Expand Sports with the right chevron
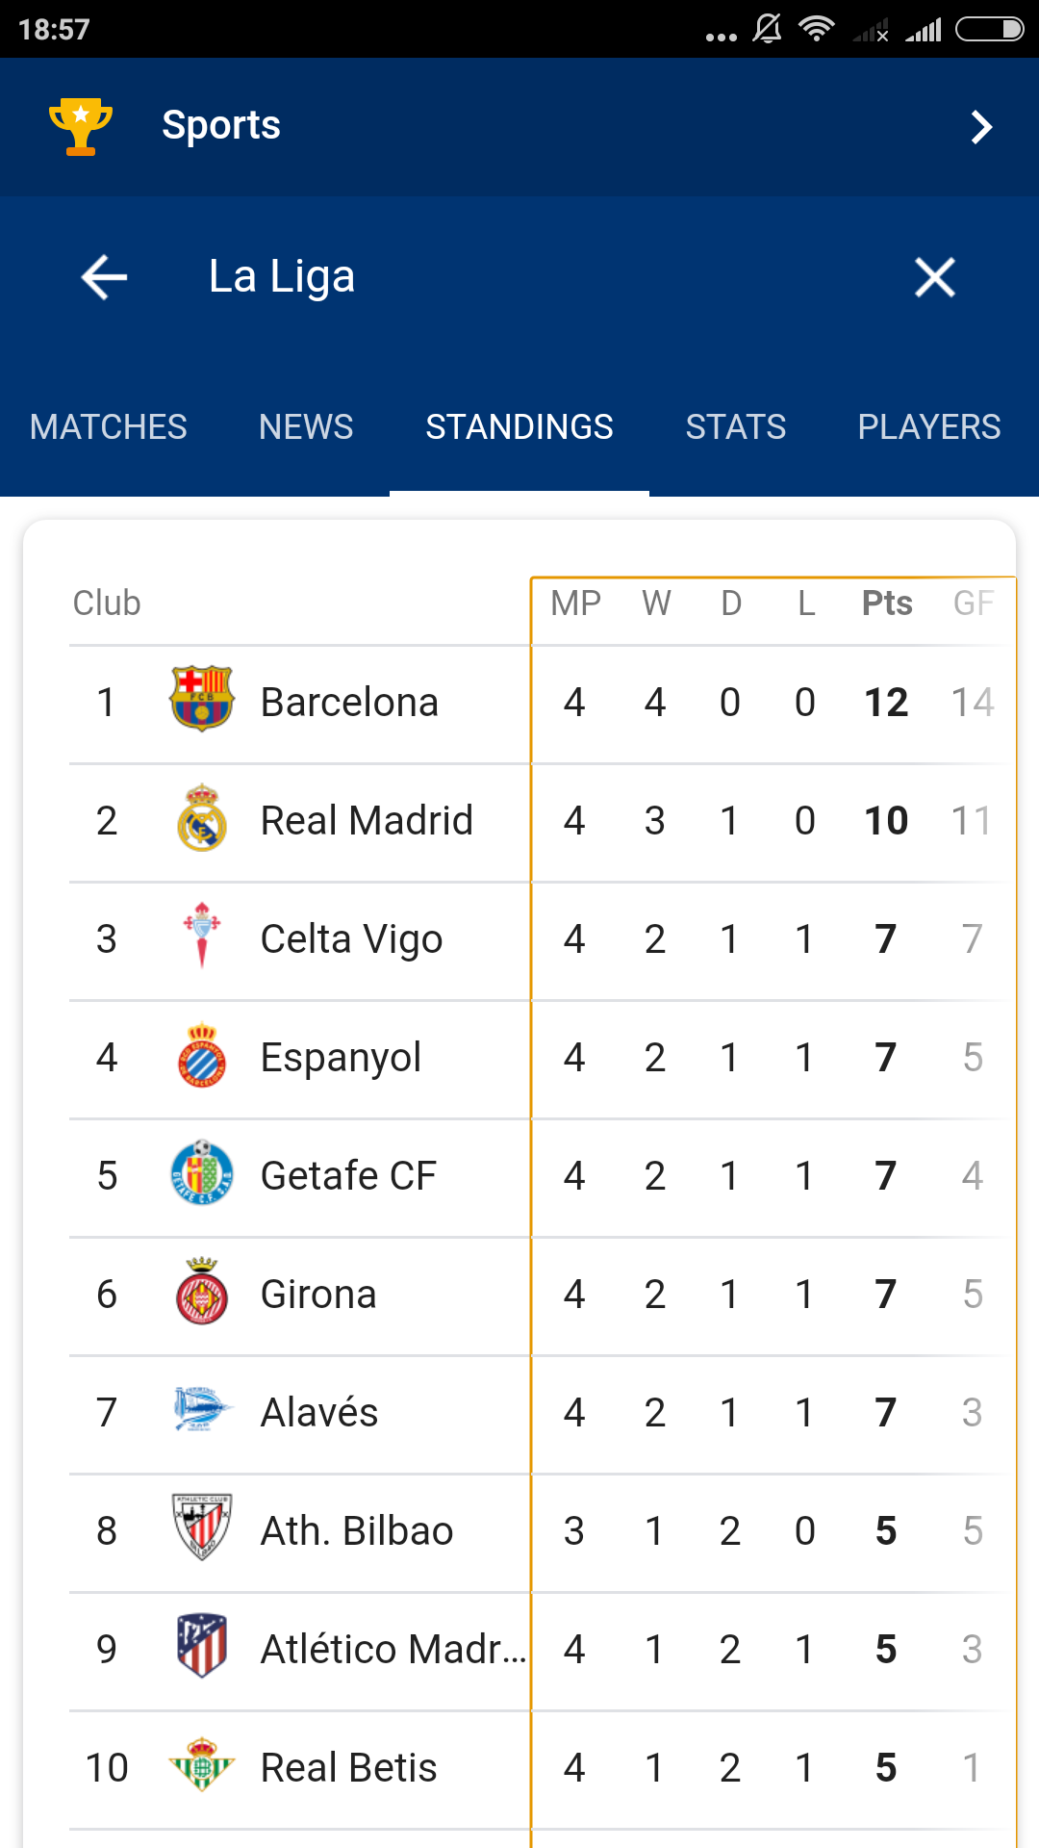 point(980,127)
